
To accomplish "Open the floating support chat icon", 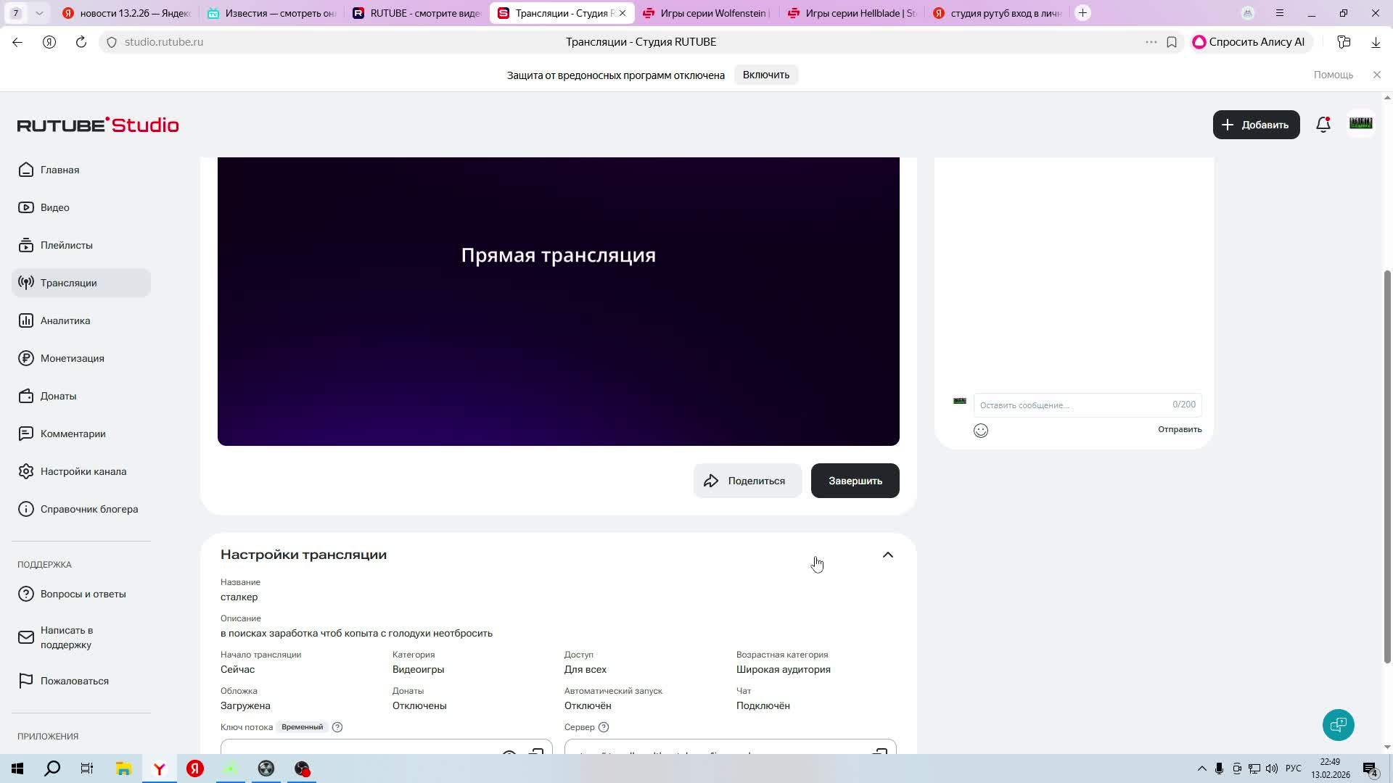I will (1338, 725).
